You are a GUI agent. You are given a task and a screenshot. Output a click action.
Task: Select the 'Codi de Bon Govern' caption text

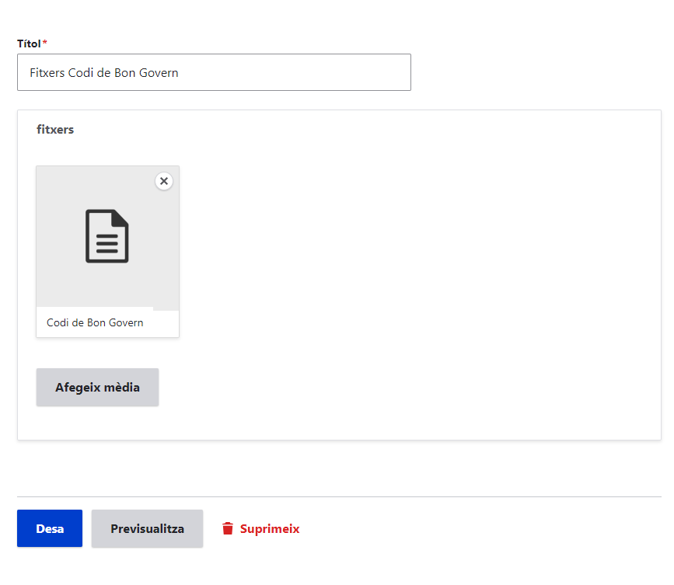pyautogui.click(x=95, y=322)
